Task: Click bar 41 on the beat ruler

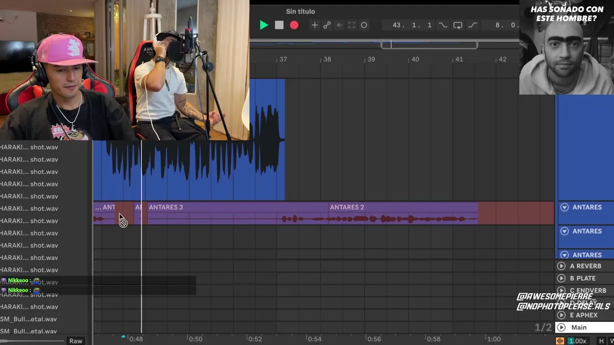Action: [x=459, y=59]
